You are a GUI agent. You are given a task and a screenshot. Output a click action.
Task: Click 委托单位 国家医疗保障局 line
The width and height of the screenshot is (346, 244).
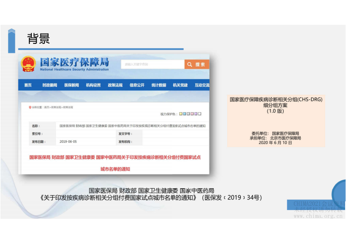pos(275,134)
